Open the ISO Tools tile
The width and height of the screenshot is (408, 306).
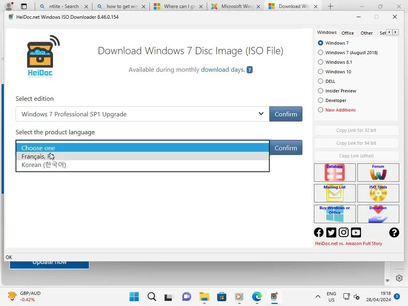tap(378, 193)
